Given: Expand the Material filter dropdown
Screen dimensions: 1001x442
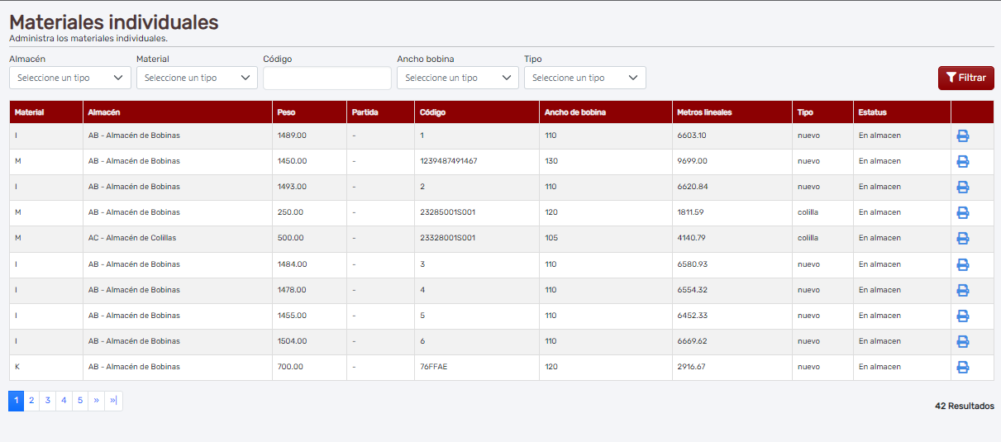Looking at the screenshot, I should 197,78.
